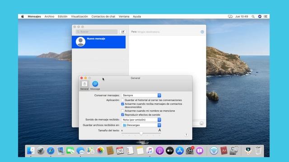Open the Mensajes menu
Screen dimensions: 289x162
tap(34, 17)
